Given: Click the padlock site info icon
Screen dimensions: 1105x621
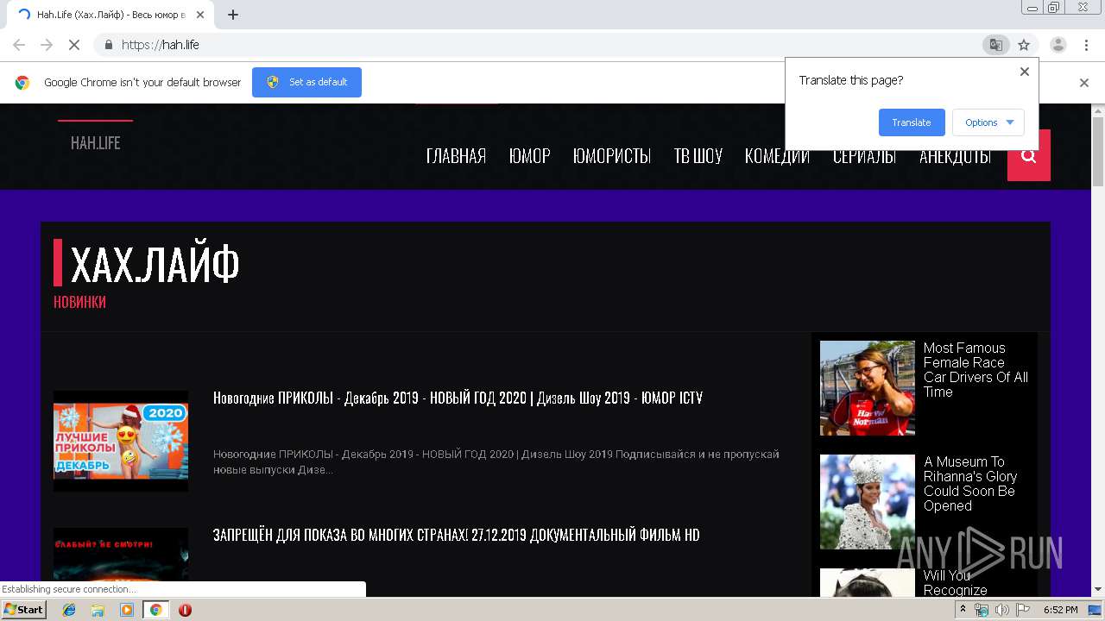Looking at the screenshot, I should [x=108, y=45].
